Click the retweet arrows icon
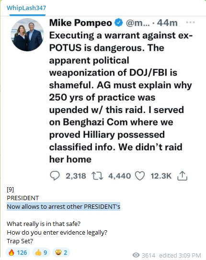The width and height of the screenshot is (206, 260). [98, 176]
